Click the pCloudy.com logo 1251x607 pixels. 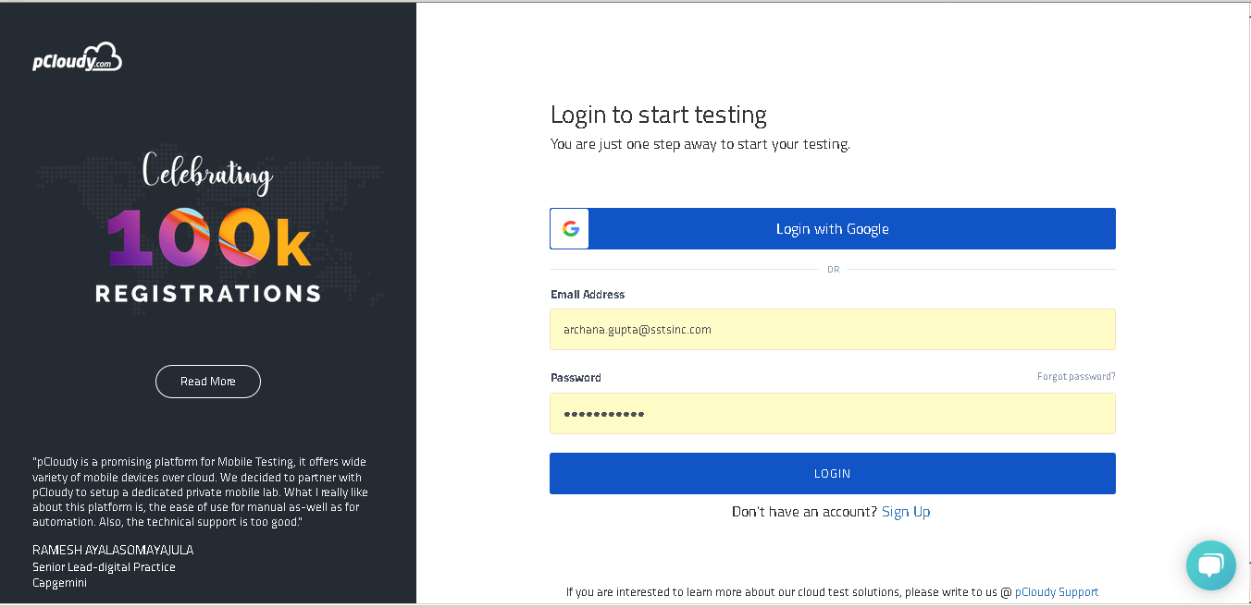point(77,57)
